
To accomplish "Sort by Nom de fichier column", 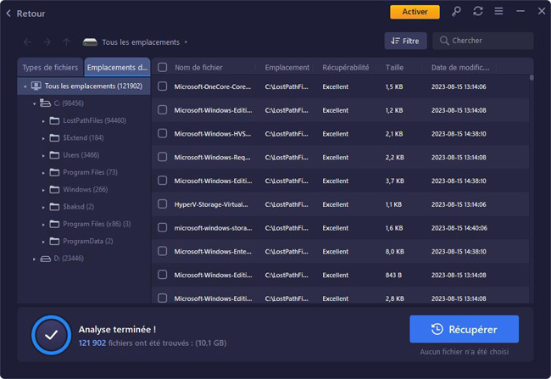I will point(198,68).
